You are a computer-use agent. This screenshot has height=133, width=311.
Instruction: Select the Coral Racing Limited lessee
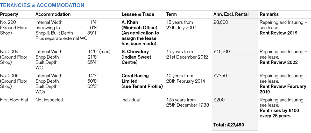[135, 78]
